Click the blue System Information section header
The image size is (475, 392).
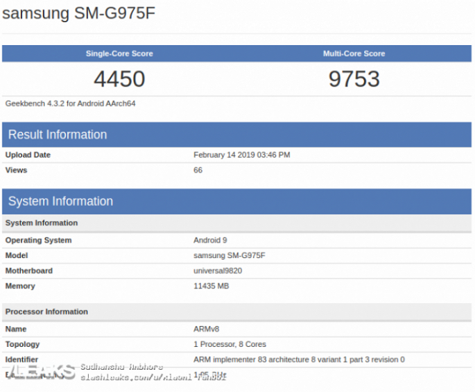click(x=60, y=201)
